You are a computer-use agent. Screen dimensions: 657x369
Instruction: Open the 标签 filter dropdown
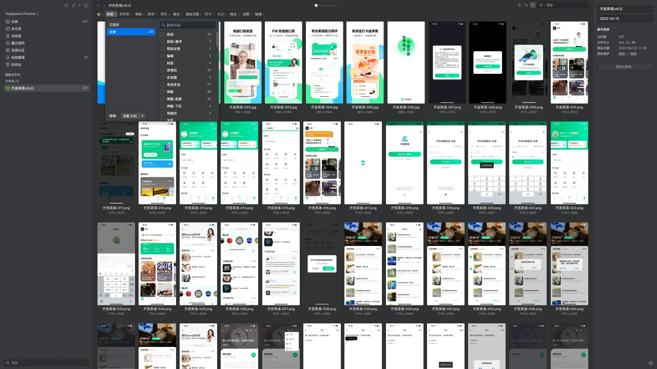point(111,14)
